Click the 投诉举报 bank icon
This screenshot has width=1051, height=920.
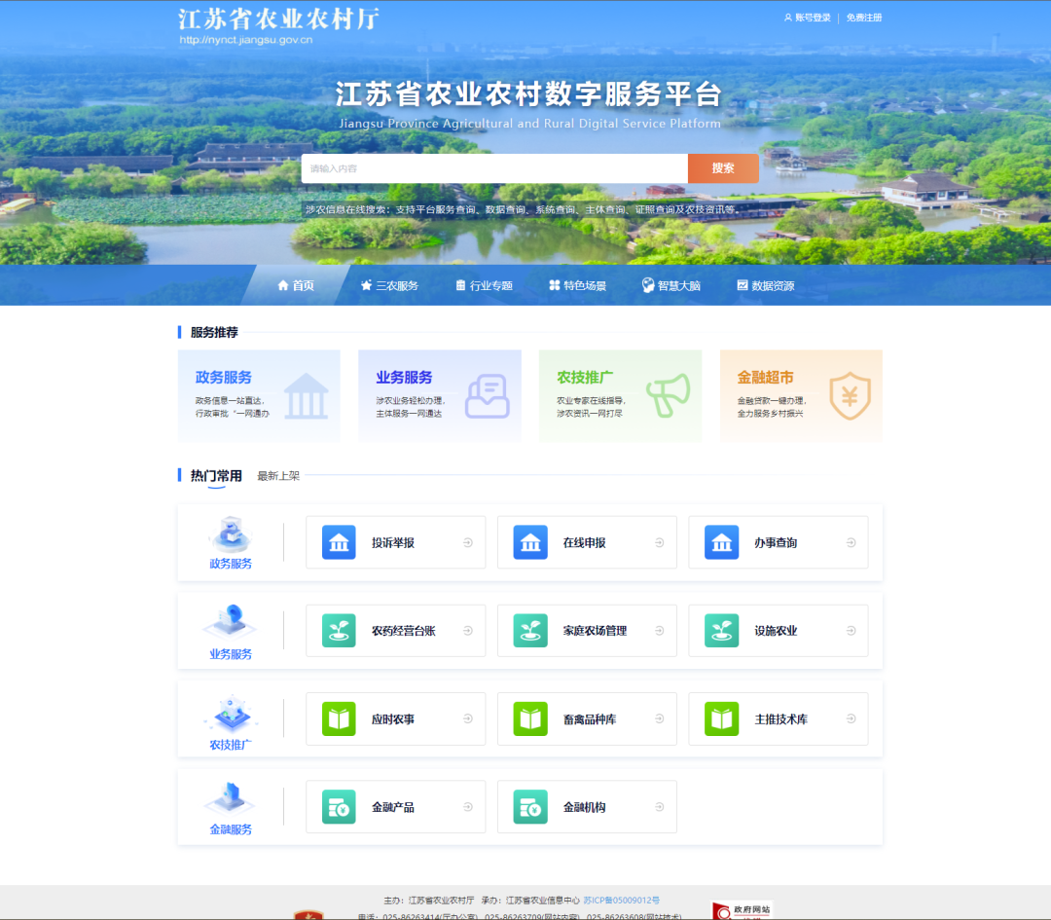click(x=339, y=542)
